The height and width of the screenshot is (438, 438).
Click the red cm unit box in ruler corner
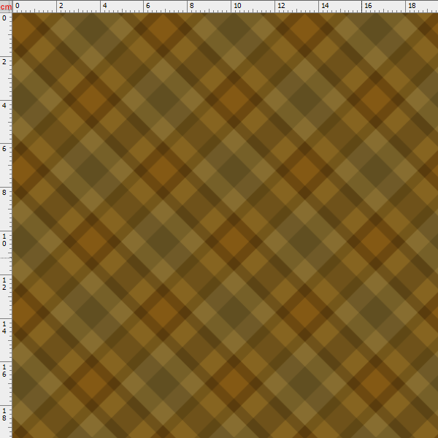pyautogui.click(x=6, y=6)
